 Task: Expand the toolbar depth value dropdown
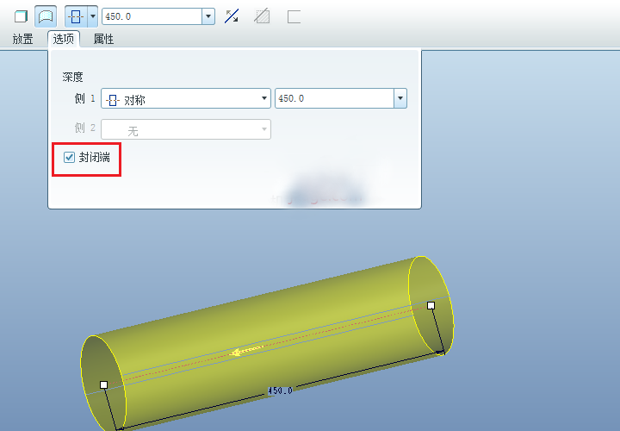point(208,16)
